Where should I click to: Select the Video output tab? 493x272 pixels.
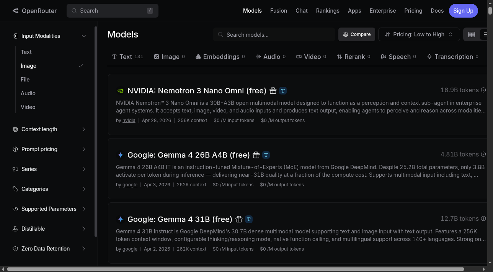[x=311, y=57]
